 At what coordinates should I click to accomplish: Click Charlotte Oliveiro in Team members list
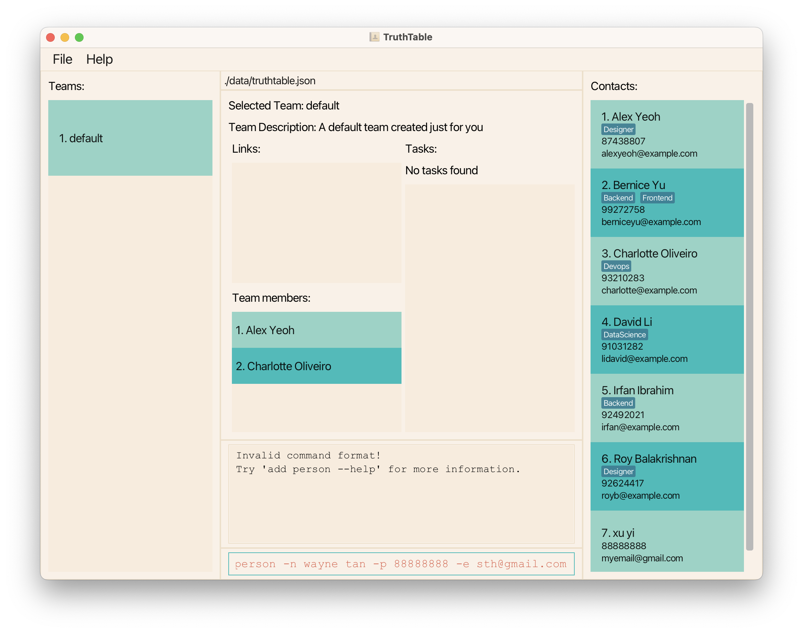[317, 366]
